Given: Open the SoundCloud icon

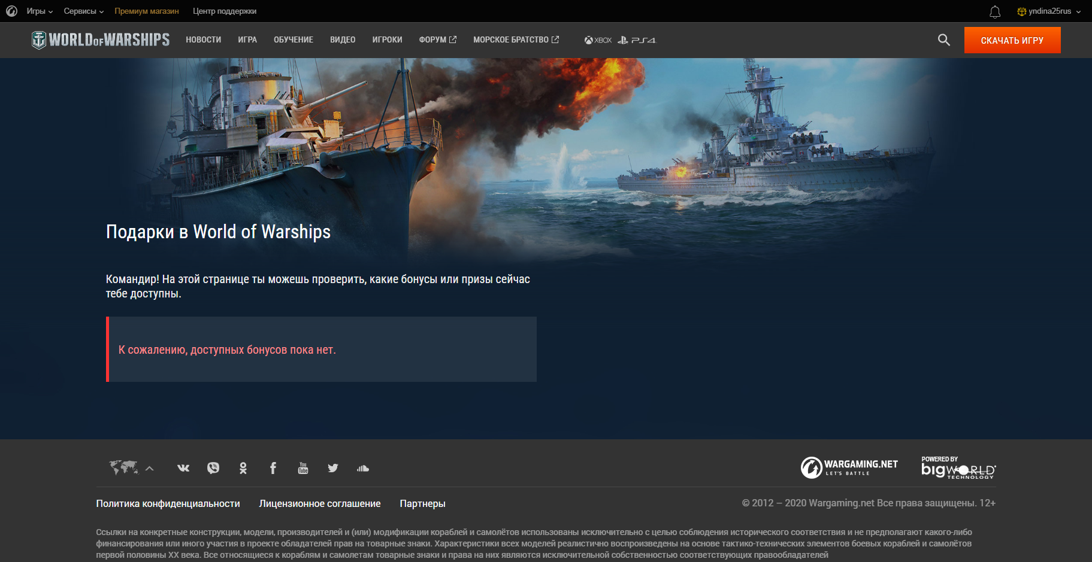Looking at the screenshot, I should click(x=363, y=468).
